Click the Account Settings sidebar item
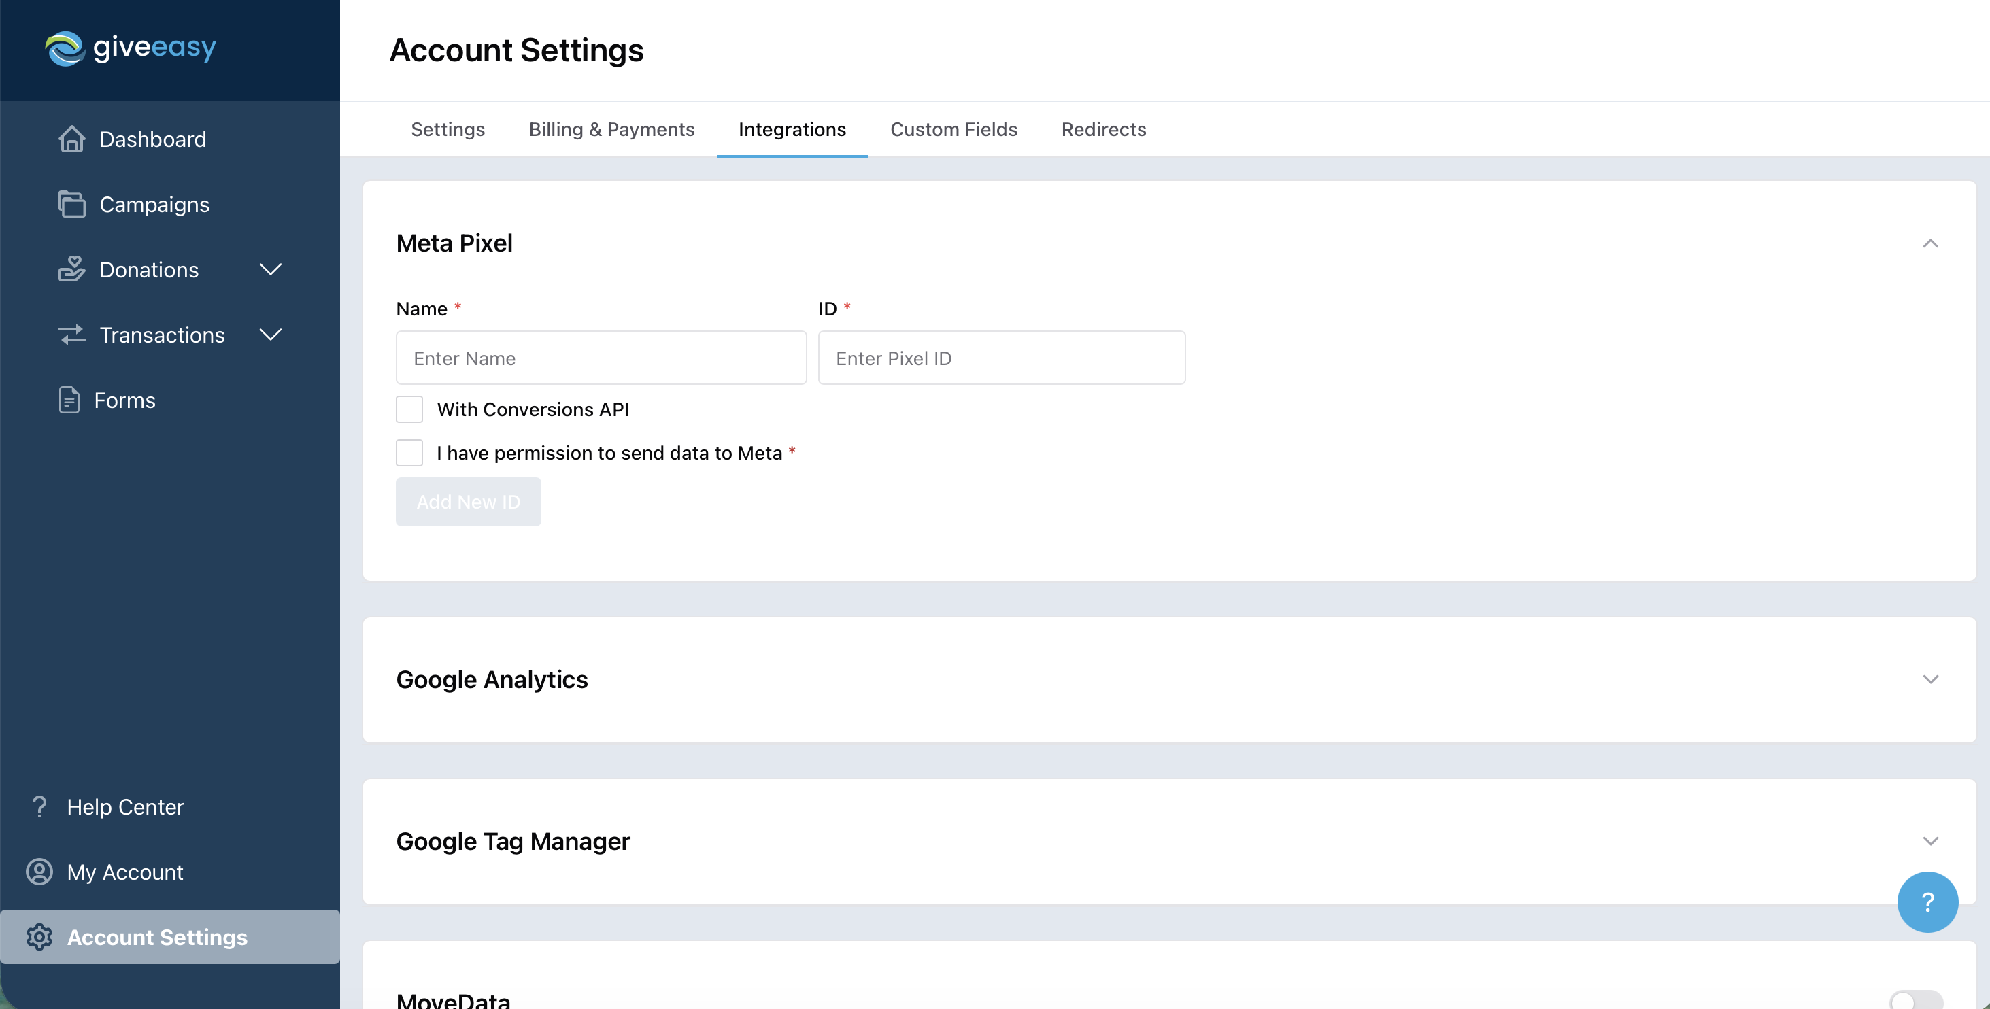Image resolution: width=1990 pixels, height=1009 pixels. (170, 937)
